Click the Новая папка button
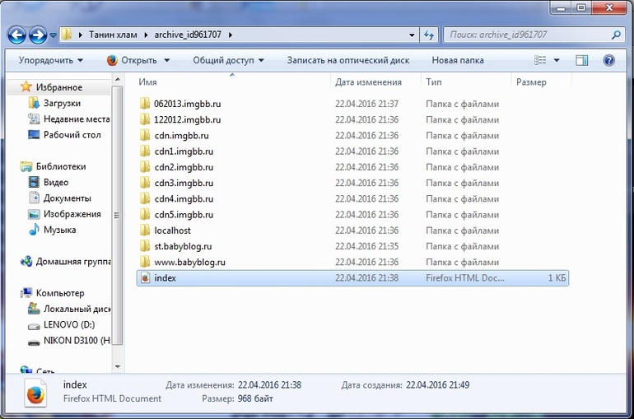The width and height of the screenshot is (634, 419). coord(457,60)
